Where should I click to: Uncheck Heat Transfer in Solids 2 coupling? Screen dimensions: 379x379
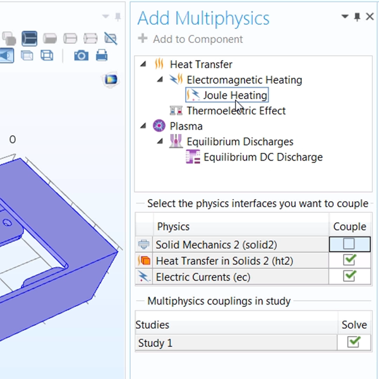(x=349, y=260)
